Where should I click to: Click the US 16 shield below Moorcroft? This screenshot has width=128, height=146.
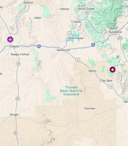coord(78,60)
